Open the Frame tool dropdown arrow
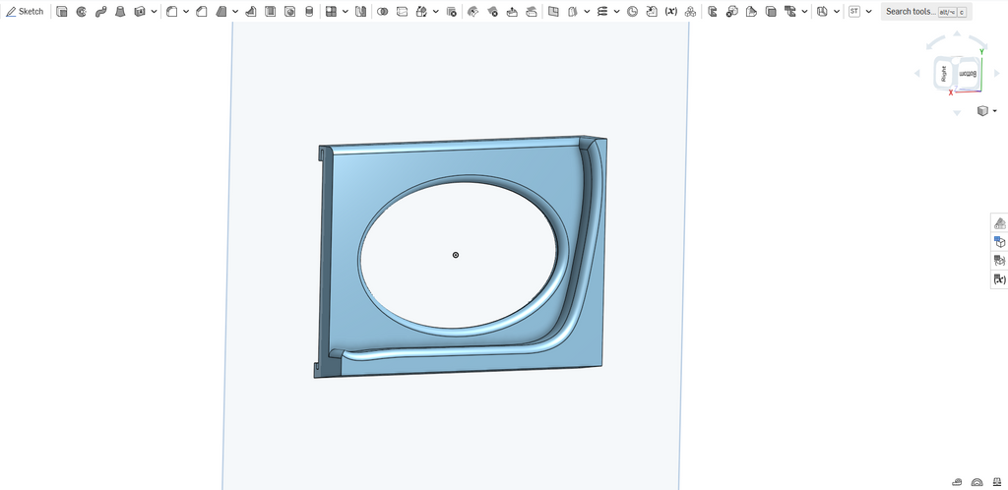 [x=804, y=12]
